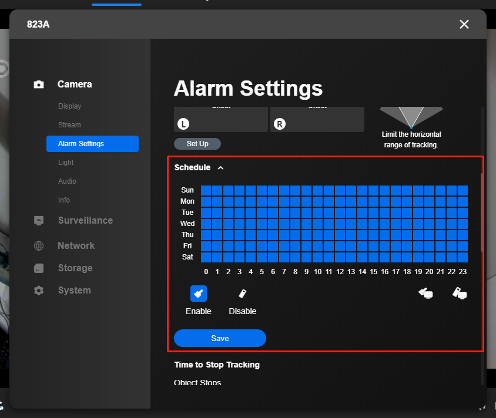Click the rightmost camera schedule icon
This screenshot has height=418, width=496.
(460, 293)
